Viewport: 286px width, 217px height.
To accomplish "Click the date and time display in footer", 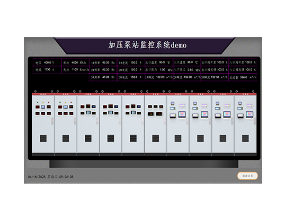I will pos(51,177).
